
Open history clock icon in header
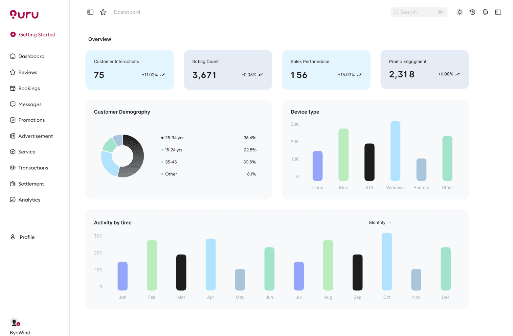pos(472,12)
